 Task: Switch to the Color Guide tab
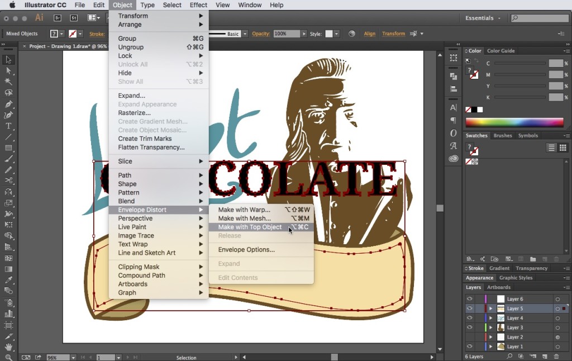pyautogui.click(x=501, y=51)
